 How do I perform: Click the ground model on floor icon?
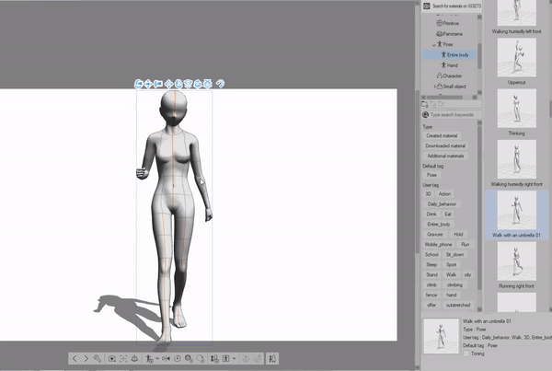coord(134,359)
